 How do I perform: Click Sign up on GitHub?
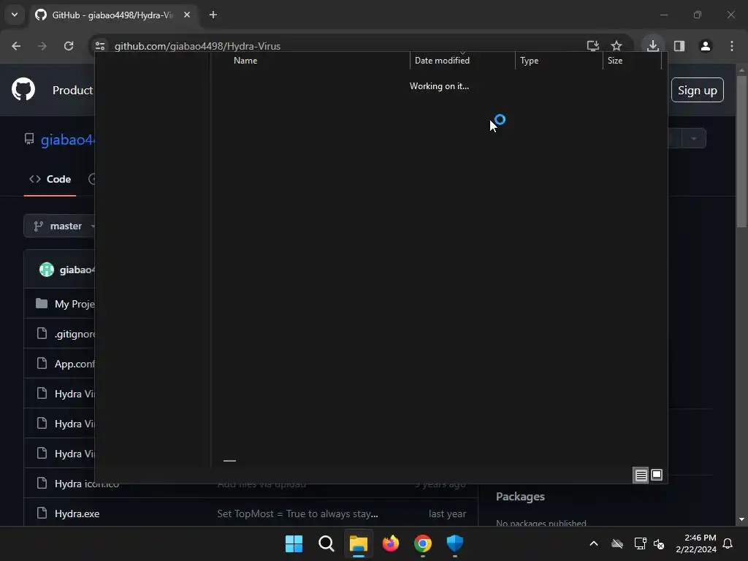(x=698, y=90)
